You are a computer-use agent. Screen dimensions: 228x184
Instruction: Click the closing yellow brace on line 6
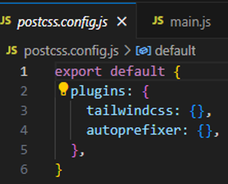click(59, 170)
